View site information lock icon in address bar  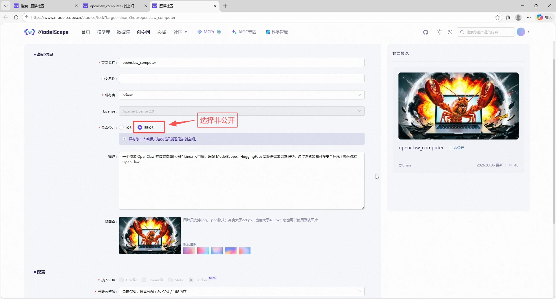pyautogui.click(x=27, y=17)
